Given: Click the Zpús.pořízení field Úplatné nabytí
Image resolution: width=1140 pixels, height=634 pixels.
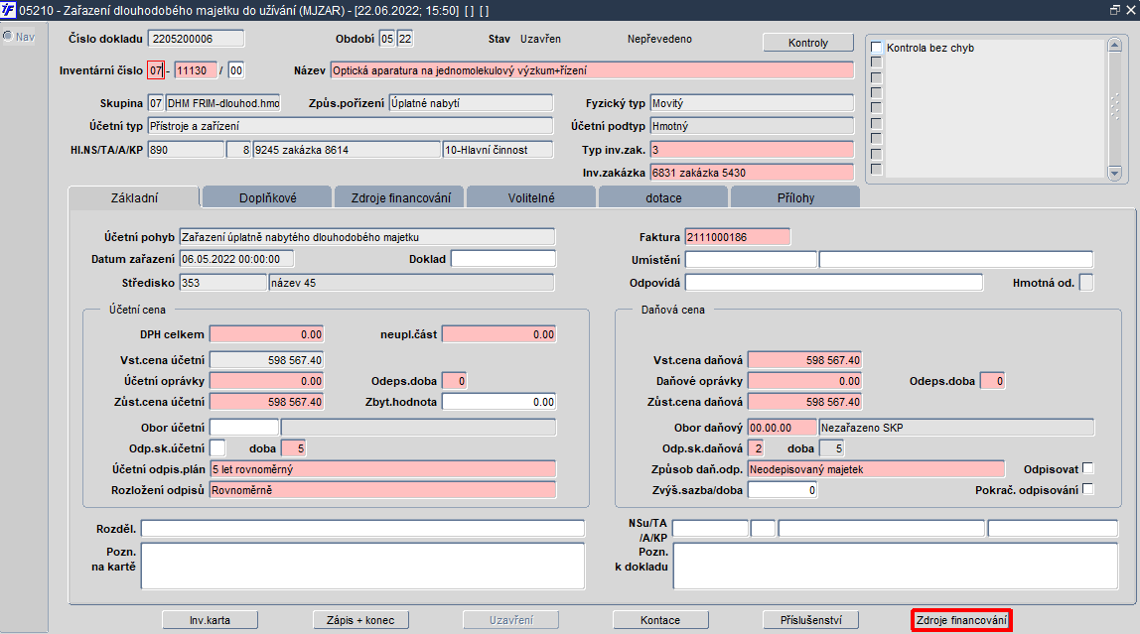Looking at the screenshot, I should click(471, 103).
